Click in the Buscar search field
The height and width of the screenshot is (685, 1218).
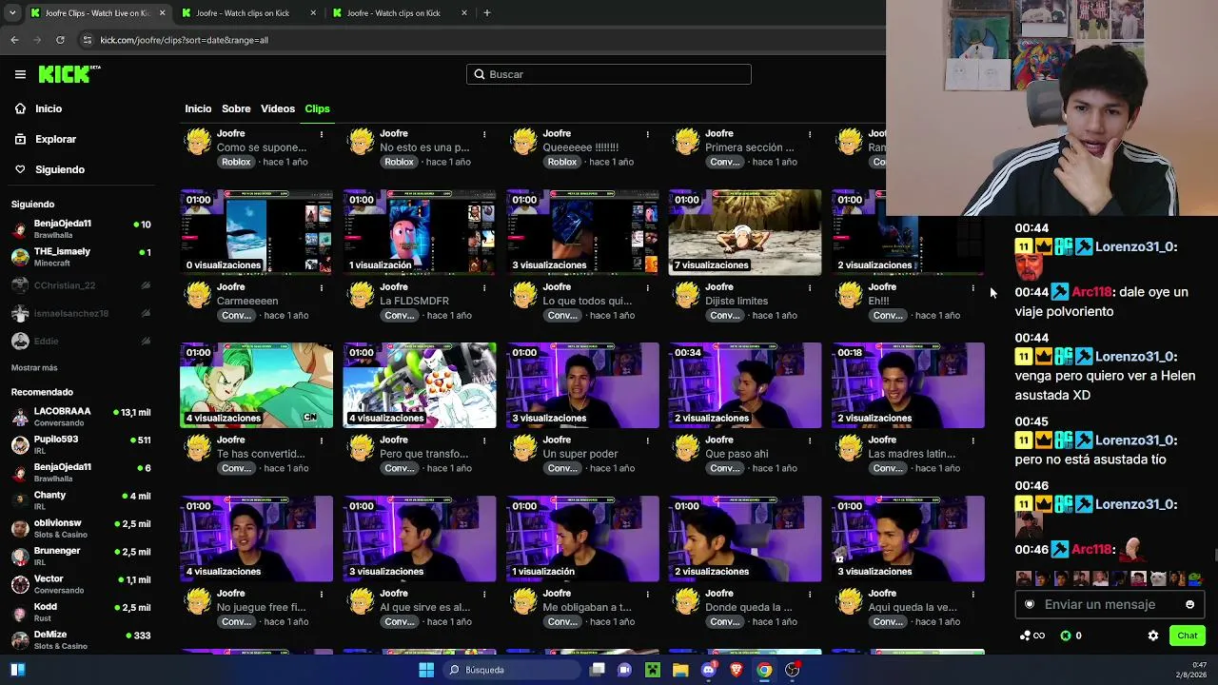click(x=609, y=74)
